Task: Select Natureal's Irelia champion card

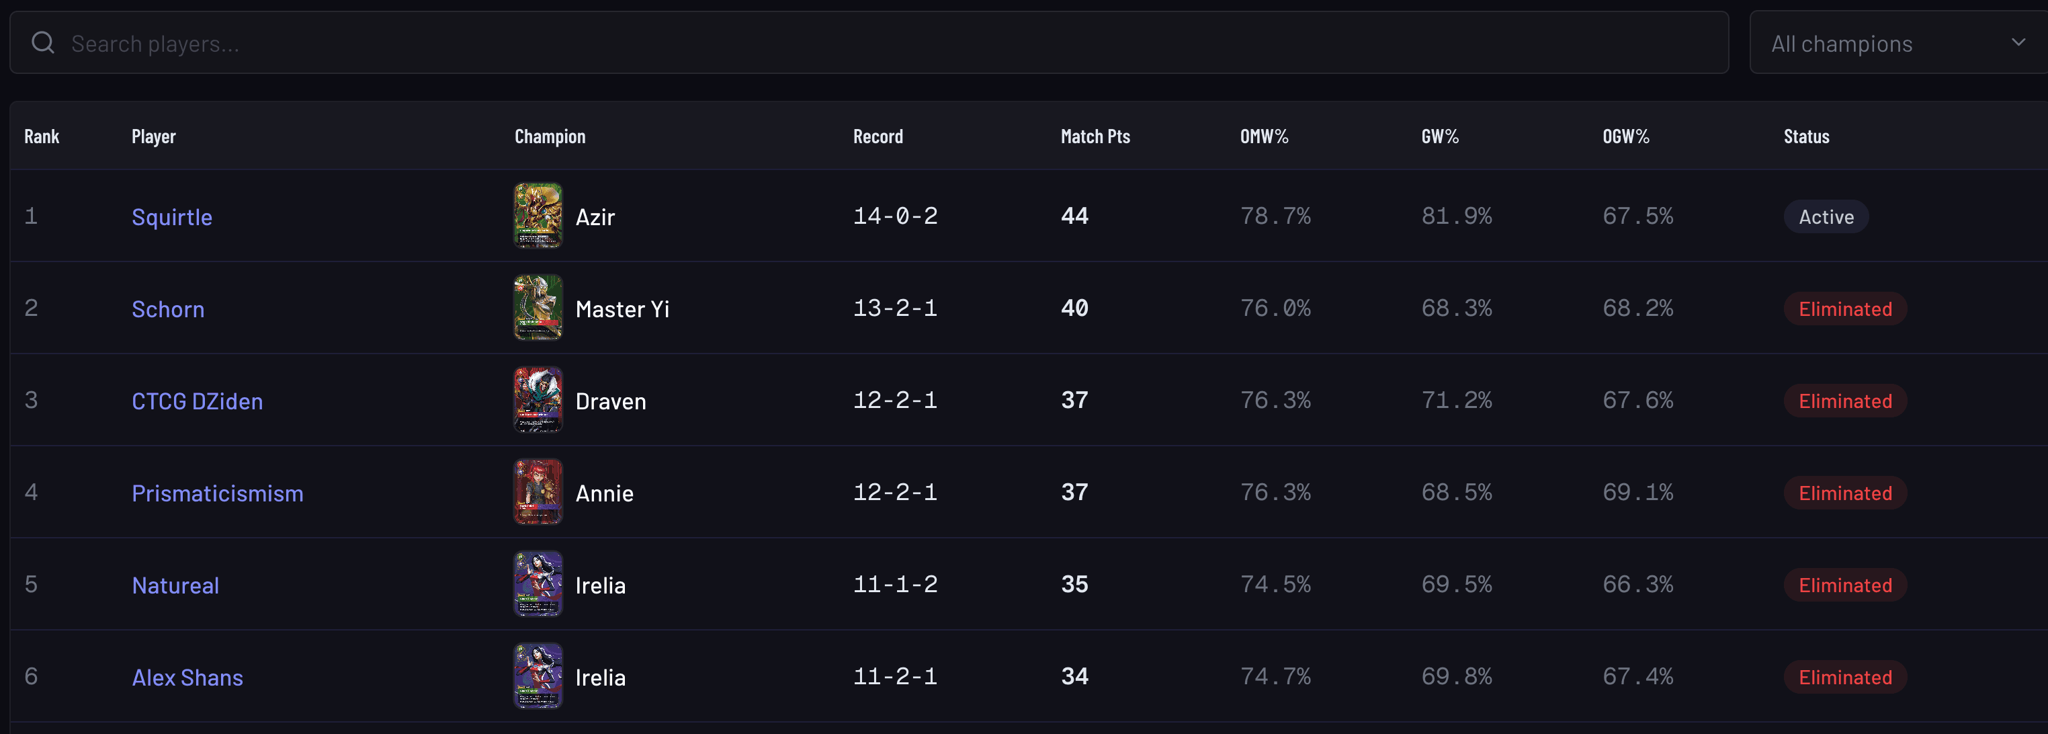Action: 538,585
